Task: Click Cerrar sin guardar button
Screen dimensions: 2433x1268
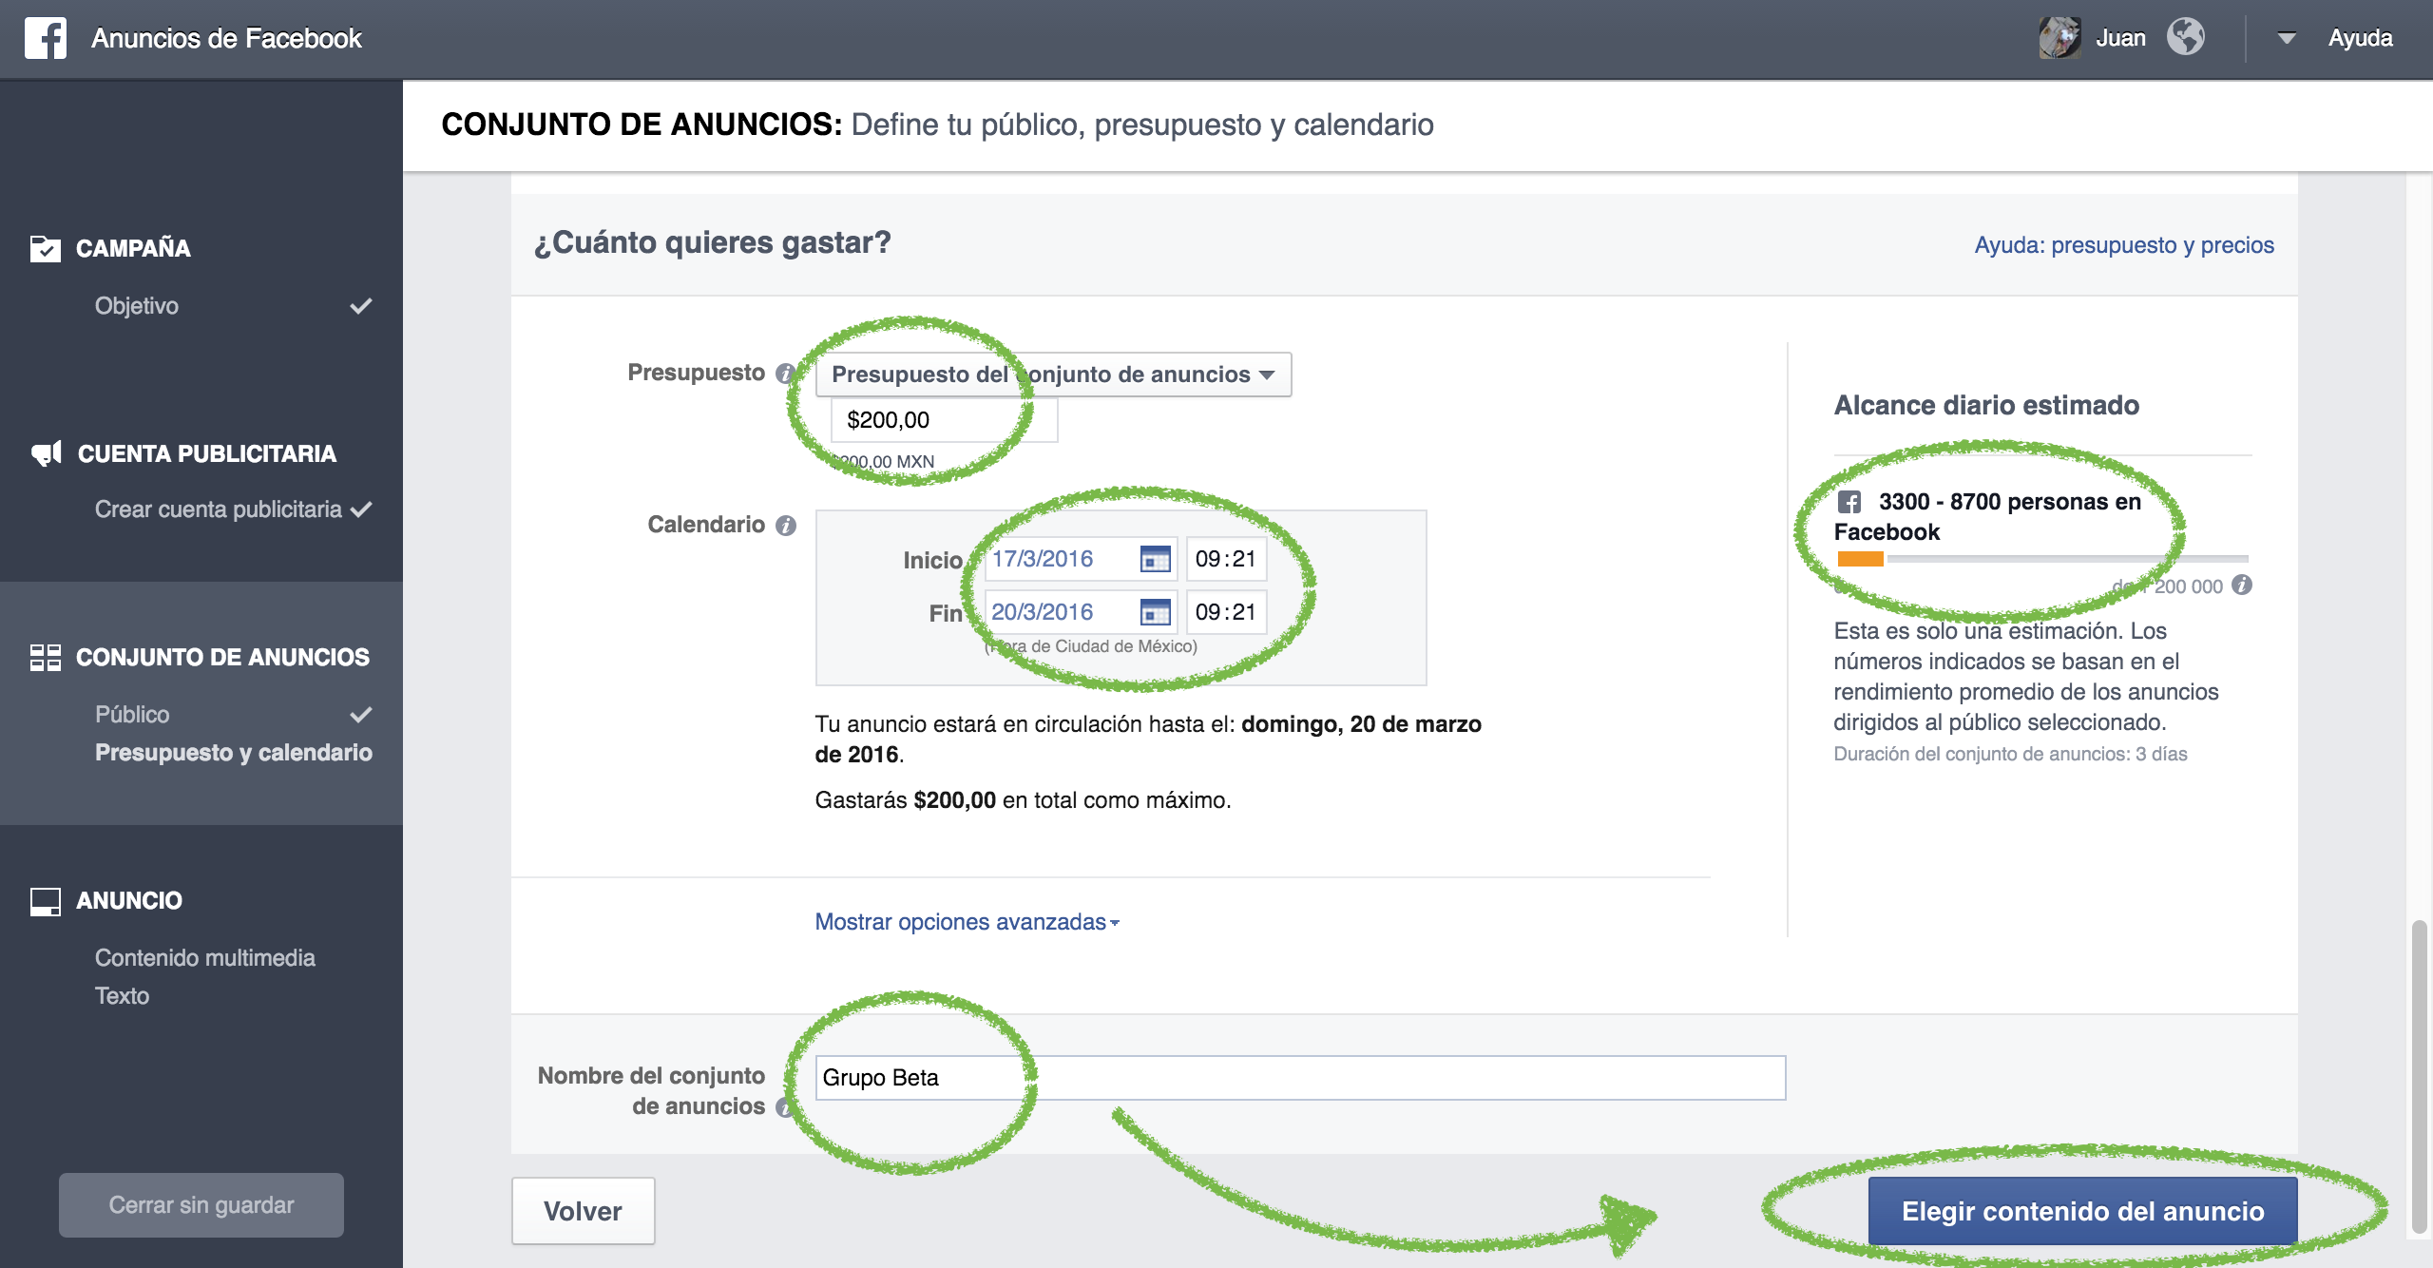Action: pos(201,1205)
